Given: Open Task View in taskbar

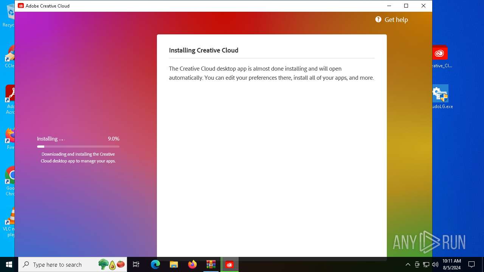Looking at the screenshot, I should [x=137, y=264].
